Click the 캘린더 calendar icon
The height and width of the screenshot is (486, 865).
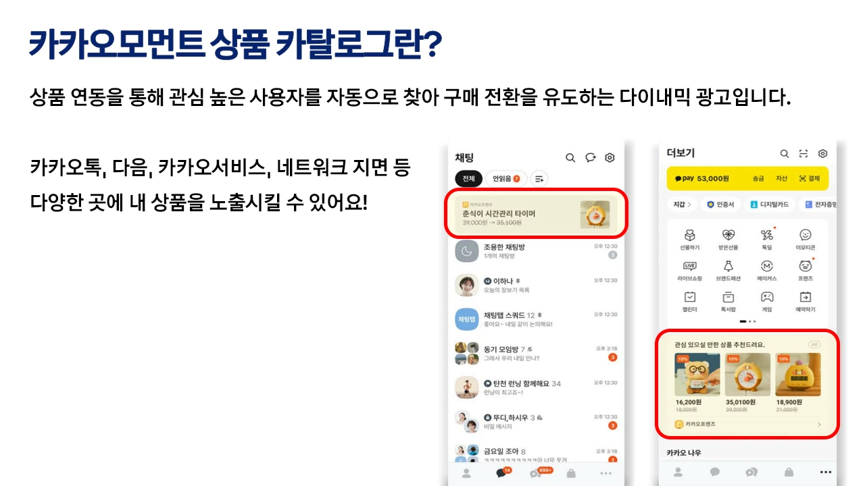(689, 297)
